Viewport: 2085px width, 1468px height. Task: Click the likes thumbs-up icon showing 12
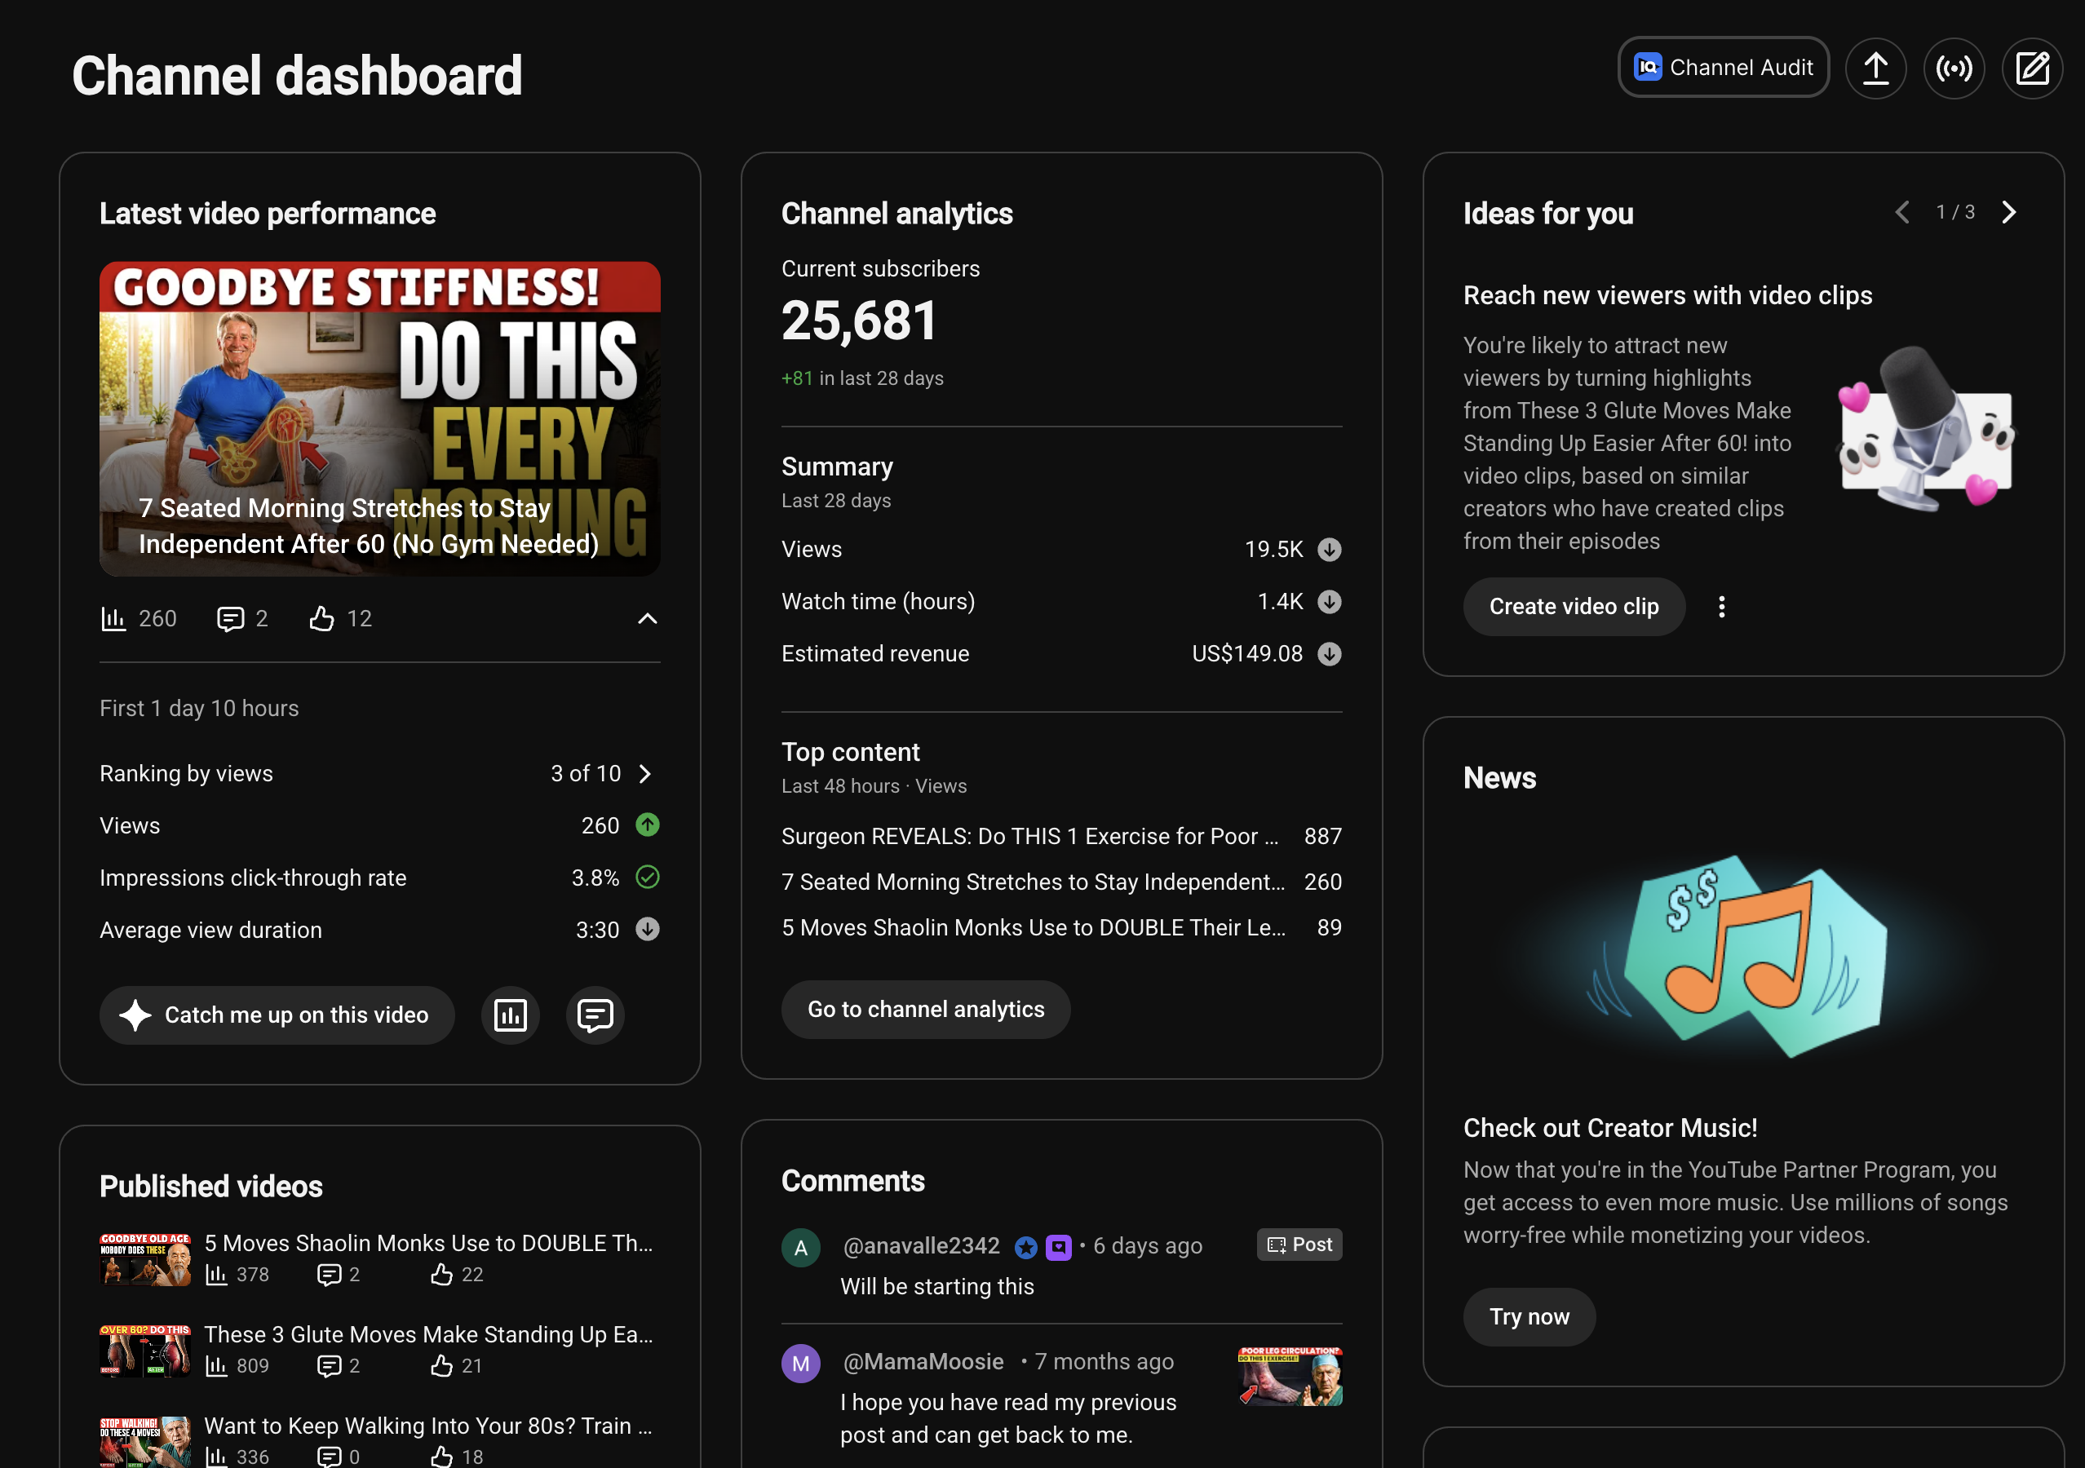pyautogui.click(x=321, y=619)
